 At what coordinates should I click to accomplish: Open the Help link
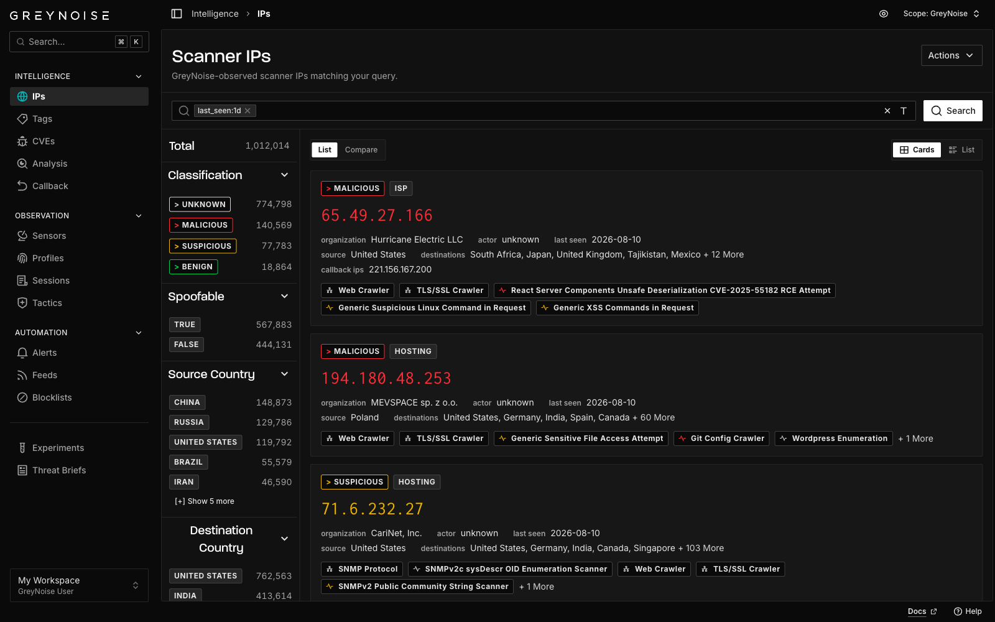968,611
